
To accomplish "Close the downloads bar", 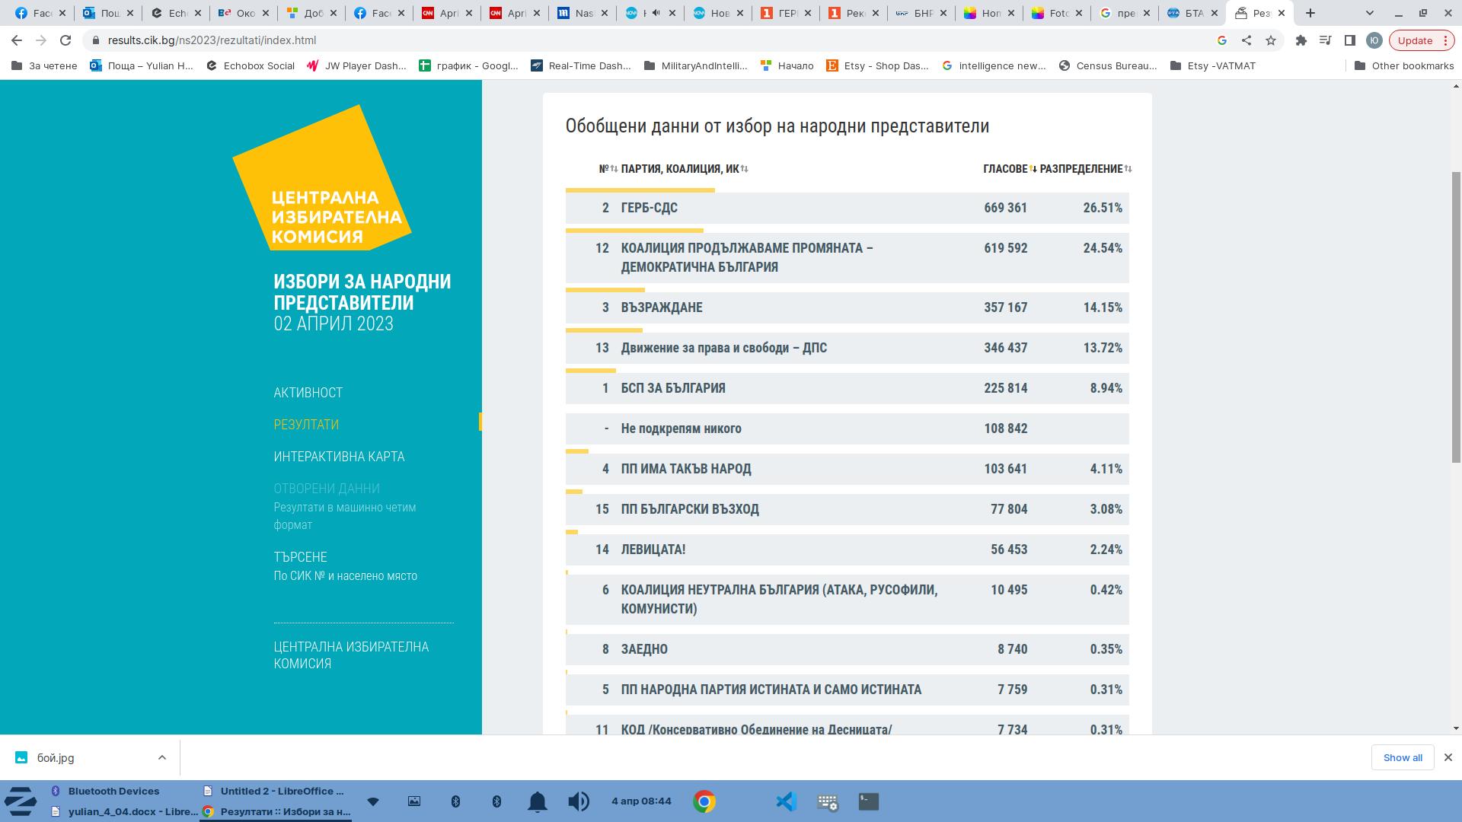I will tap(1448, 757).
